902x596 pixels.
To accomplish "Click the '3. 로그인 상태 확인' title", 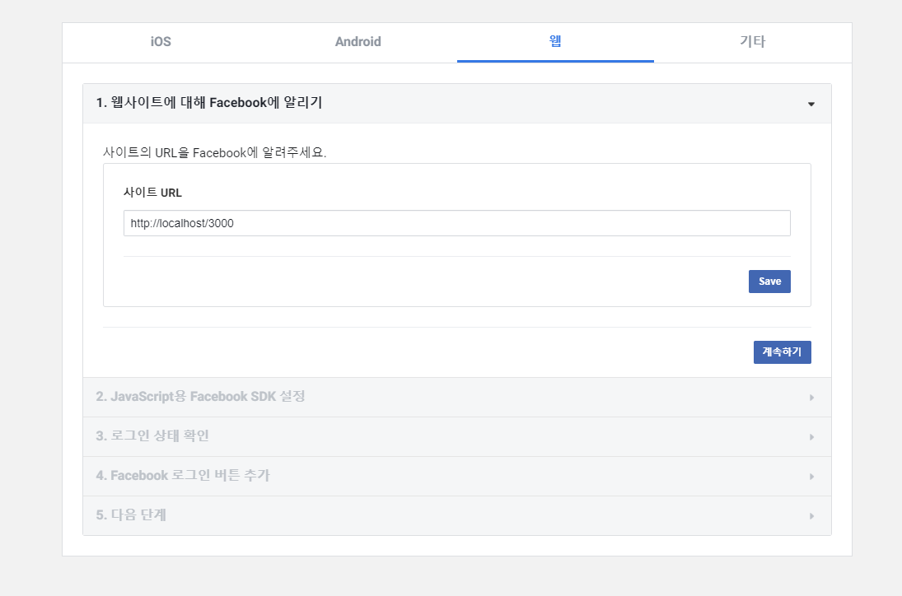I will point(152,435).
